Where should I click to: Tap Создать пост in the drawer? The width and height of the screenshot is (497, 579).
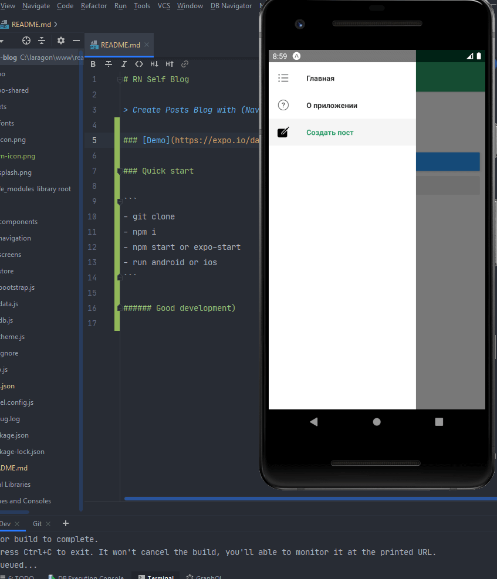(x=330, y=133)
